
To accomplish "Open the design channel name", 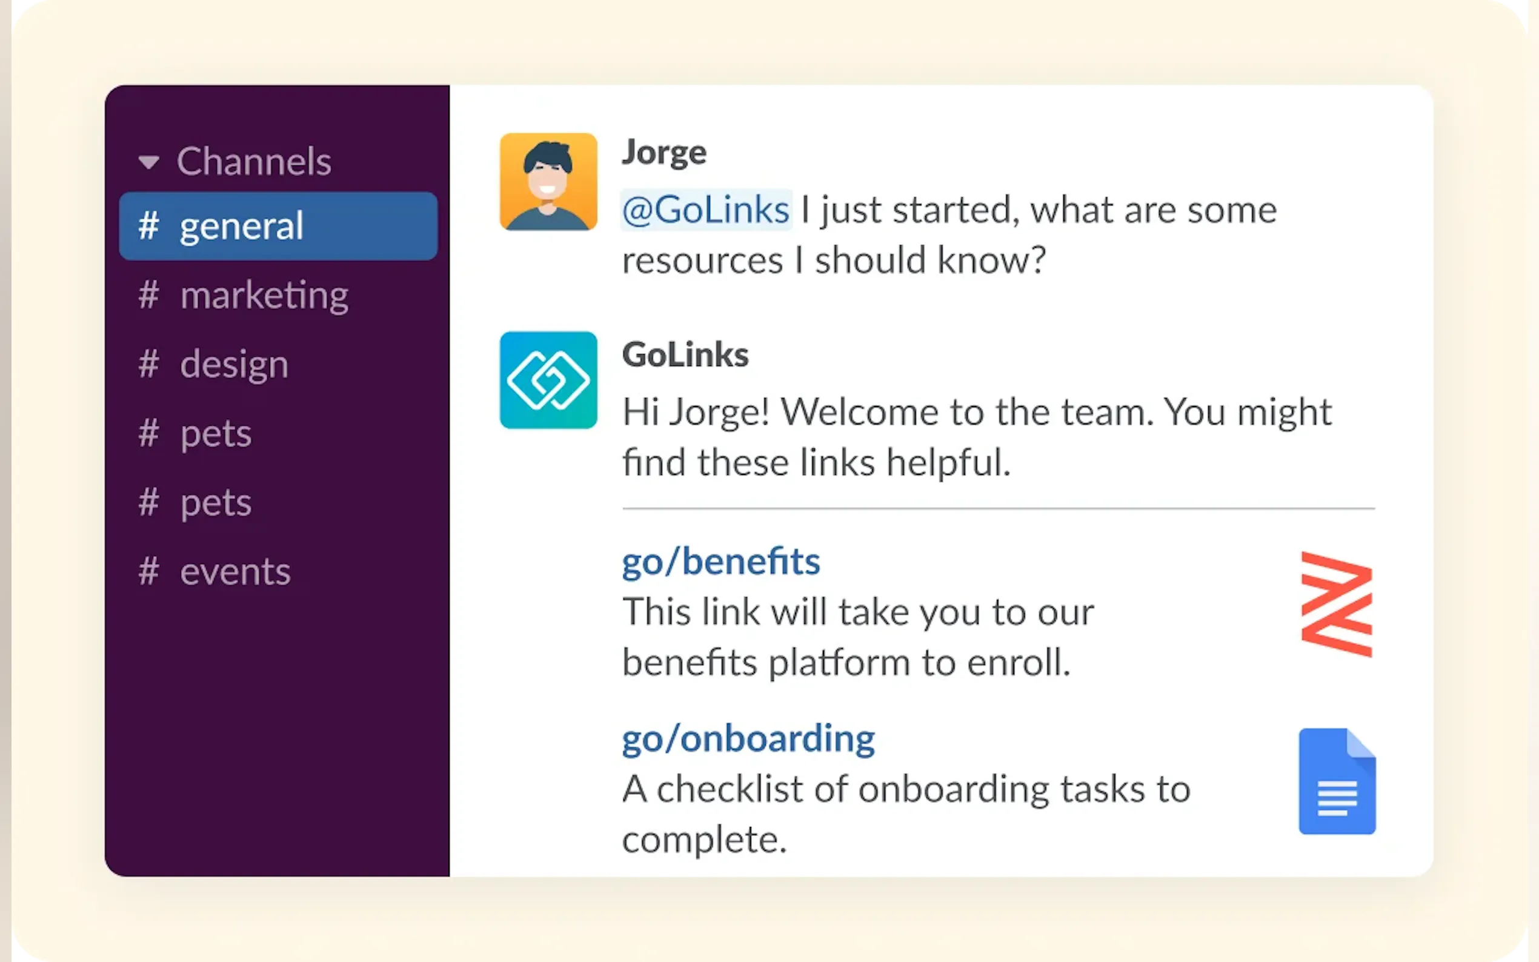I will 234,364.
